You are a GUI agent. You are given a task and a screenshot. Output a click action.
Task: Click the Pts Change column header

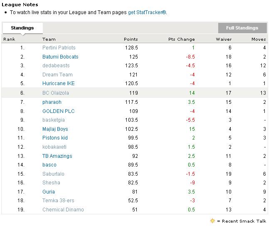tap(181, 39)
